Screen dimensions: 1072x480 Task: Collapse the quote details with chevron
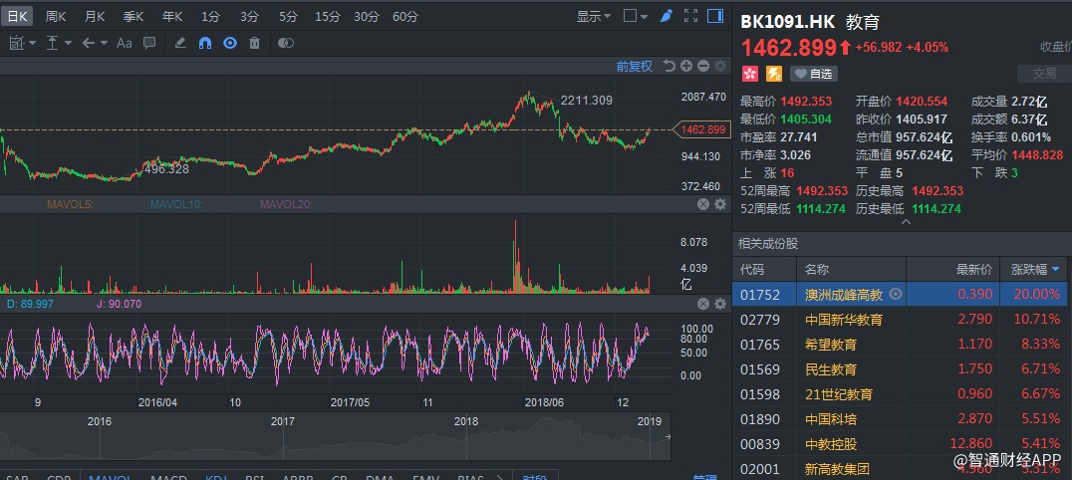pyautogui.click(x=905, y=222)
